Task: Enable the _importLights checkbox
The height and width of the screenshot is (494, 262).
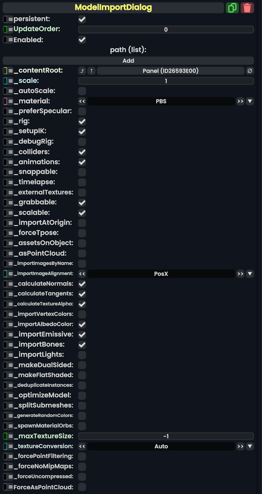Action: (x=82, y=354)
